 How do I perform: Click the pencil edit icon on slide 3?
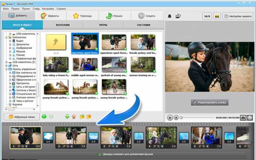(109, 146)
